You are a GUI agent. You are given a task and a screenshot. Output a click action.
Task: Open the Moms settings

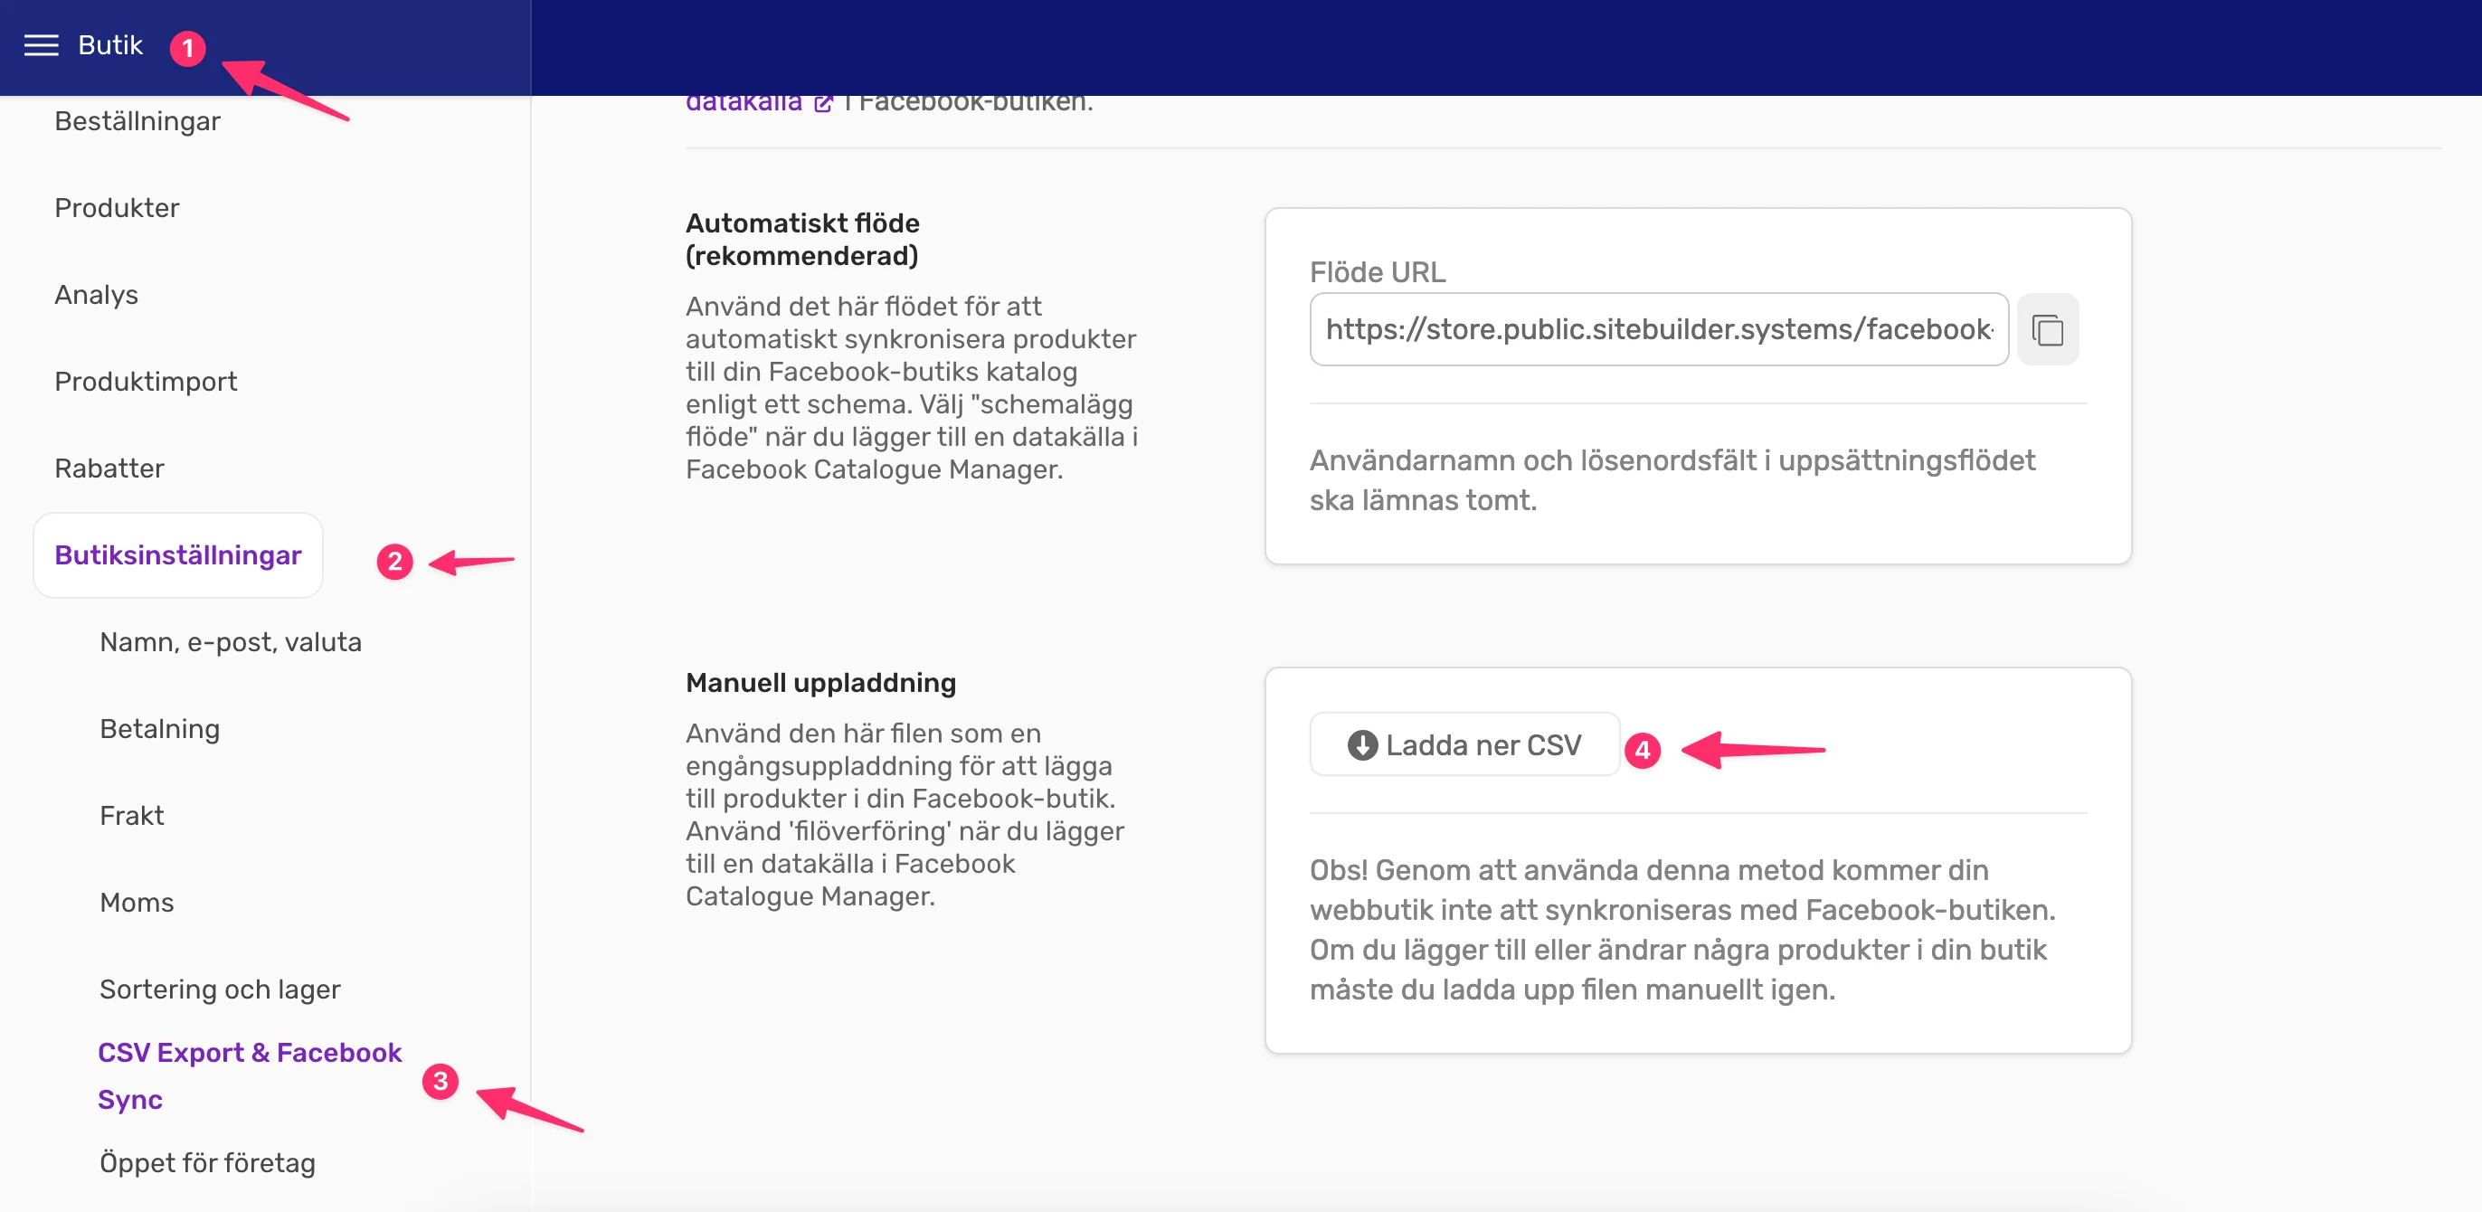pos(137,903)
